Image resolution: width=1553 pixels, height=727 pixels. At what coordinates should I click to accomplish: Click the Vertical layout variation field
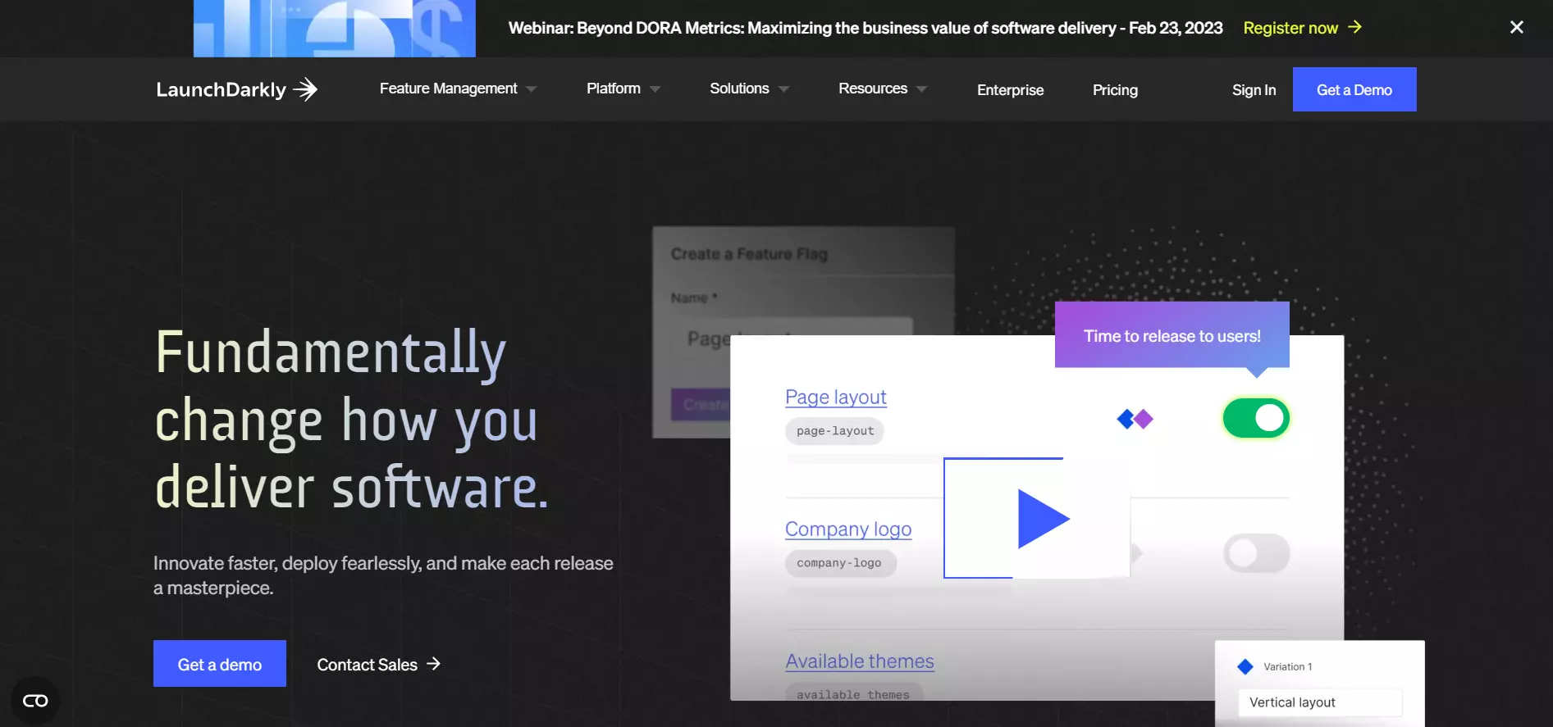click(1320, 702)
